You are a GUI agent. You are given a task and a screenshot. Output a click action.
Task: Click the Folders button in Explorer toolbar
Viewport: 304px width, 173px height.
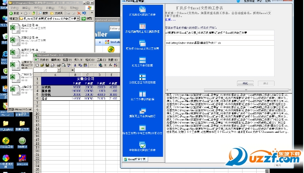[x=57, y=13]
